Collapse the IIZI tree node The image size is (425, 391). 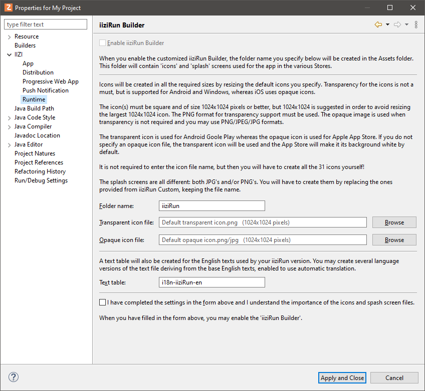[9, 54]
